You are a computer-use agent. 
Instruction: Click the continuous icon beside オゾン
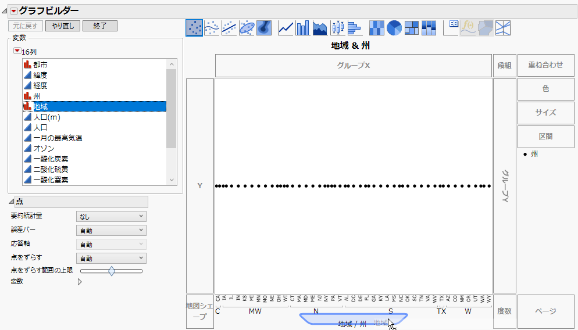click(27, 148)
